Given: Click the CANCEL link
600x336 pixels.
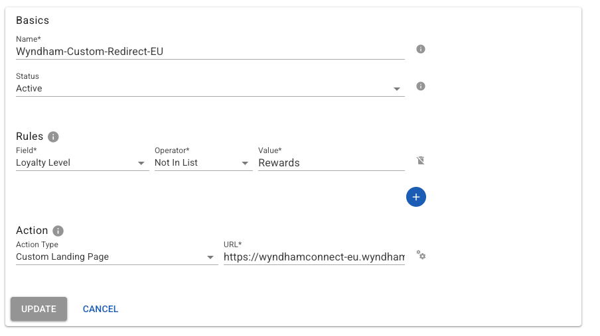Looking at the screenshot, I should pyautogui.click(x=101, y=309).
